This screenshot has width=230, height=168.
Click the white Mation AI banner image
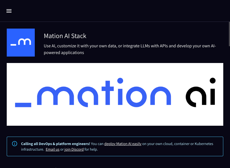tap(115, 94)
